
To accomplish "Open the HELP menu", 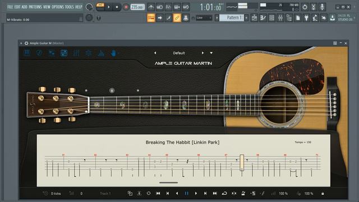I will click(79, 7).
